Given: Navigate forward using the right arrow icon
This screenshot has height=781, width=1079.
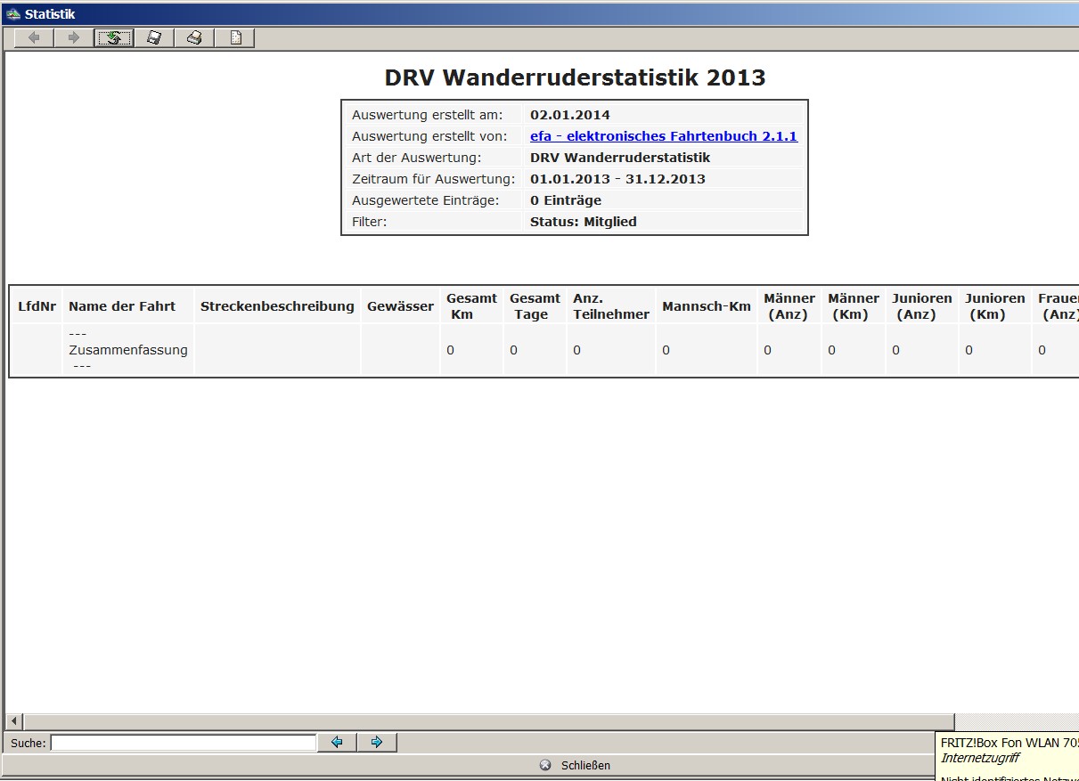Looking at the screenshot, I should click(x=74, y=37).
